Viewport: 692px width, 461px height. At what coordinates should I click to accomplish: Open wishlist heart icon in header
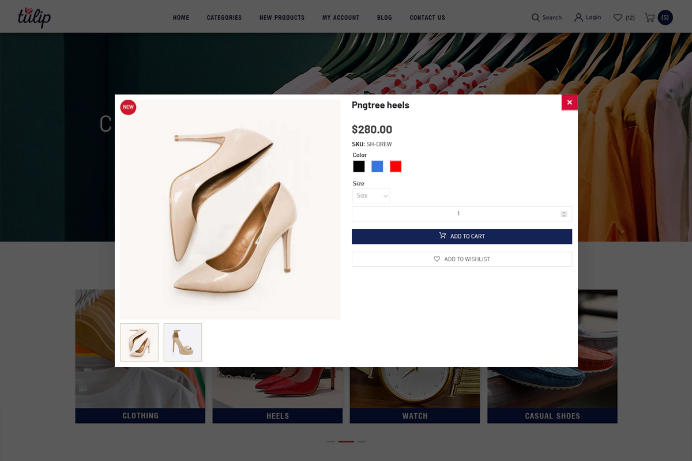[x=618, y=17]
